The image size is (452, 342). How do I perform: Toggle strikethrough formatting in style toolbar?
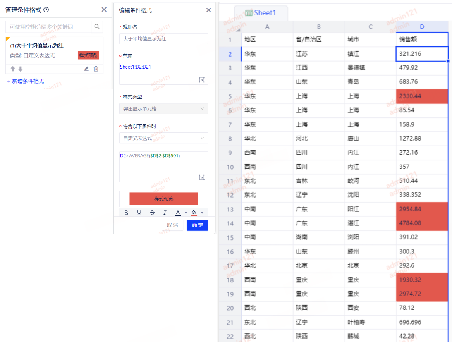(x=152, y=213)
